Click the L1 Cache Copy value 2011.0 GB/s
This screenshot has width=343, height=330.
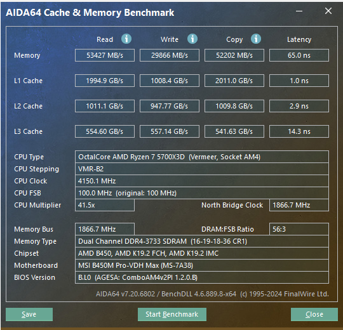(x=234, y=81)
